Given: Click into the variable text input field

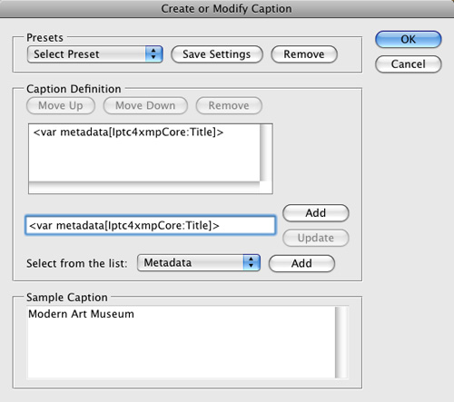Looking at the screenshot, I should click(x=151, y=225).
